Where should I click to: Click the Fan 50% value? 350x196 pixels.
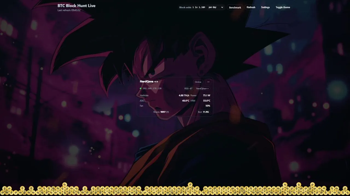208,106
